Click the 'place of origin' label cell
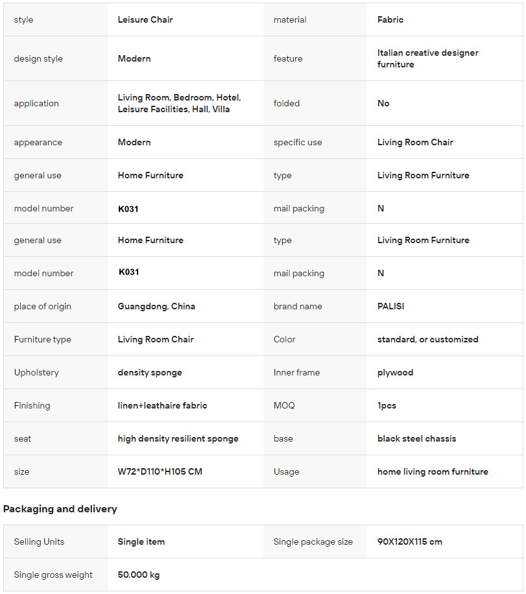526x594 pixels. coord(43,306)
